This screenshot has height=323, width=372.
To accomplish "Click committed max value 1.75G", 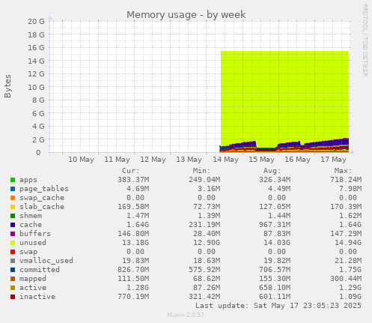I will [350, 270].
